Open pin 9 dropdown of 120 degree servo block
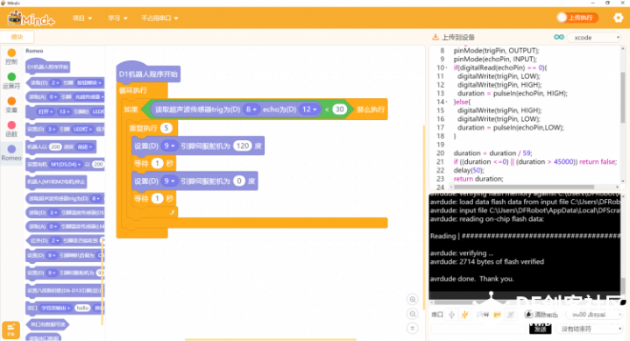The image size is (630, 341). pyautogui.click(x=169, y=146)
